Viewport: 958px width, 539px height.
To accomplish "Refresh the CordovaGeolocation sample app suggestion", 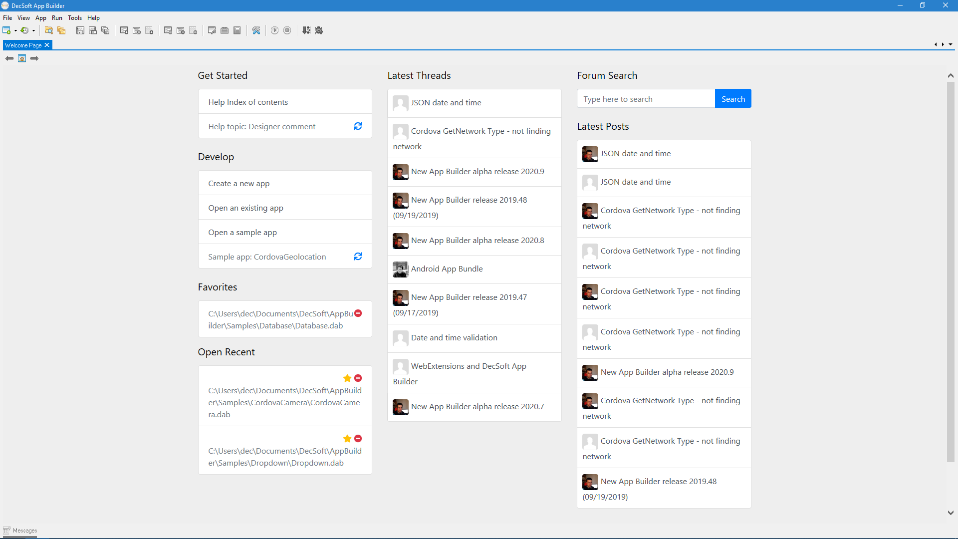I will pos(358,257).
